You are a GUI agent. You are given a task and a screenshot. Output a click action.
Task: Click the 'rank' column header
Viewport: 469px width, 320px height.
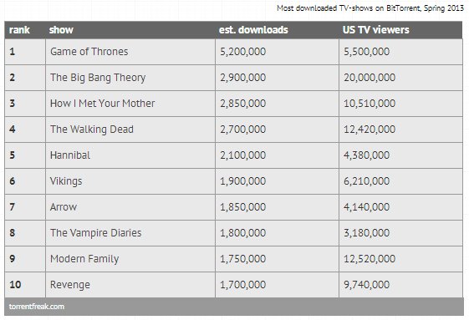point(19,29)
